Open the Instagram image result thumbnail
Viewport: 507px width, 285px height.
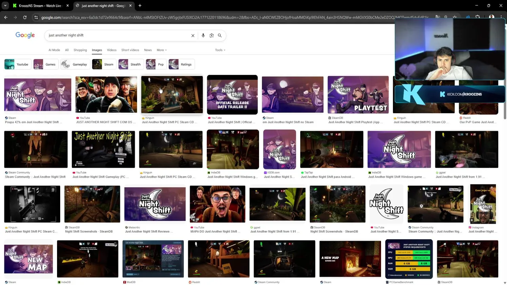pos(483,204)
